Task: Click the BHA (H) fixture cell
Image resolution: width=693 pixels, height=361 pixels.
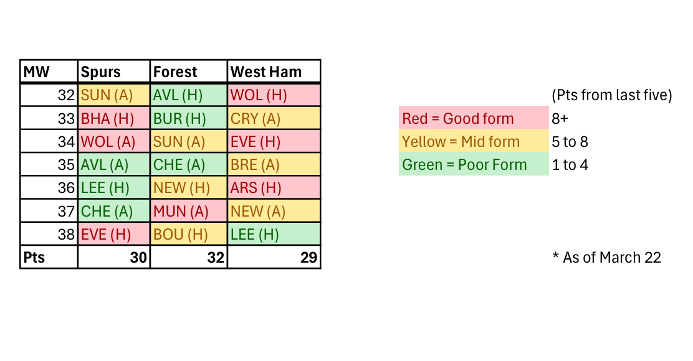Action: click(x=114, y=118)
